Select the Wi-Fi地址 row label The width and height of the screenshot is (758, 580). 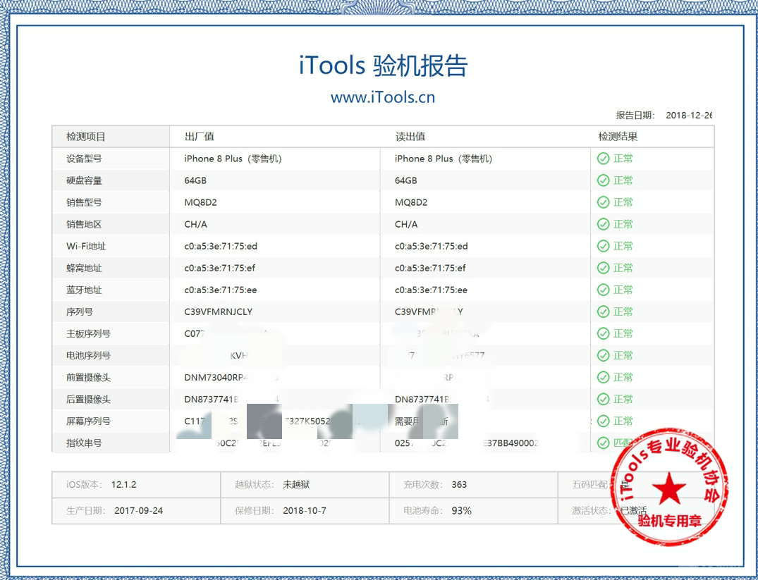[x=86, y=246]
